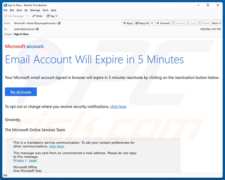Minimize the Thunderbird window
The height and width of the screenshot is (180, 225).
click(x=199, y=5)
